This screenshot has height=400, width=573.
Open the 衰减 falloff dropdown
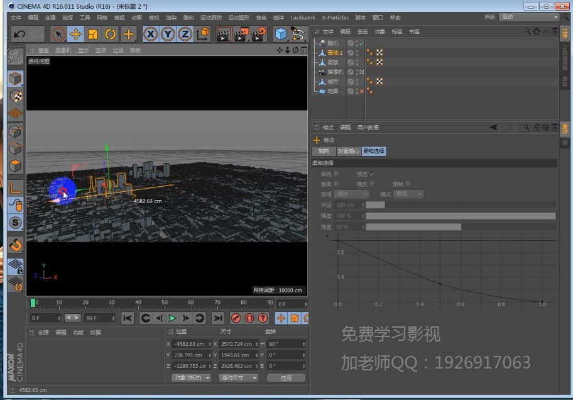coord(351,194)
